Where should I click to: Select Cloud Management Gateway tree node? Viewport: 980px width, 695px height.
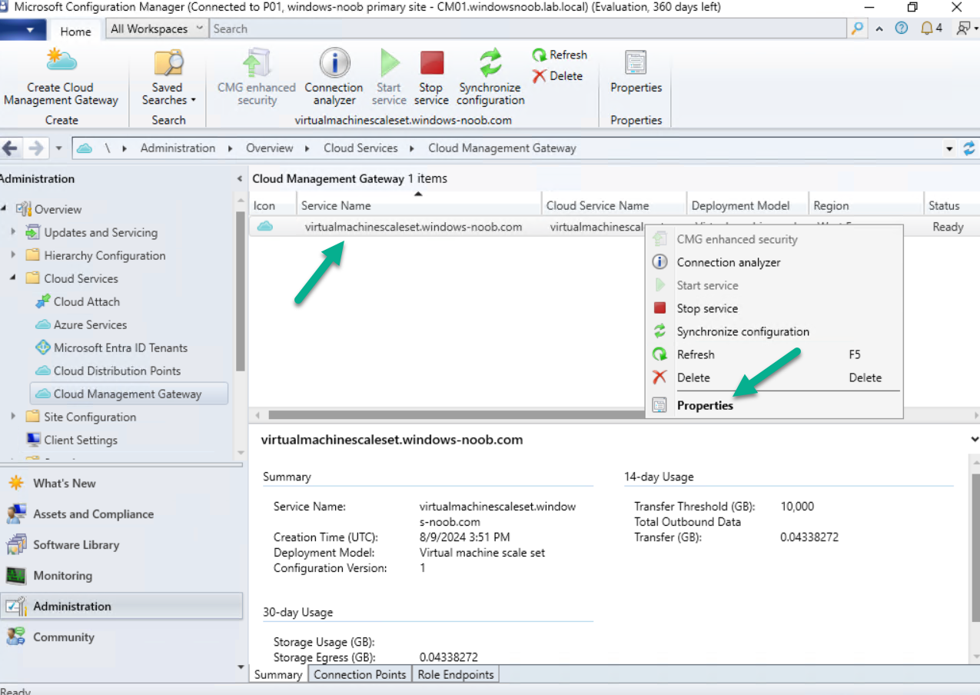129,394
